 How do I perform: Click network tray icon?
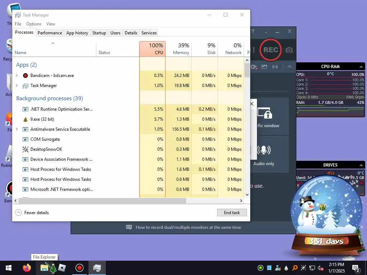click(312, 268)
